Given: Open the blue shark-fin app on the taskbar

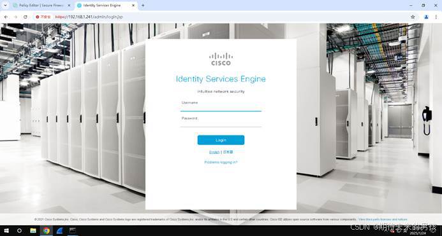Looking at the screenshot, I should coord(59,231).
